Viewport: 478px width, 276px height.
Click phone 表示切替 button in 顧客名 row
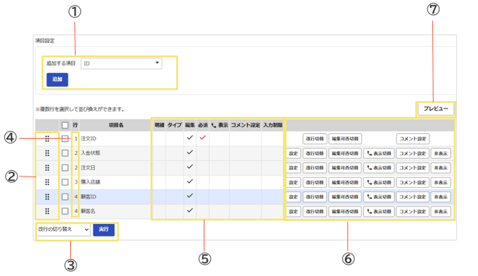(379, 211)
